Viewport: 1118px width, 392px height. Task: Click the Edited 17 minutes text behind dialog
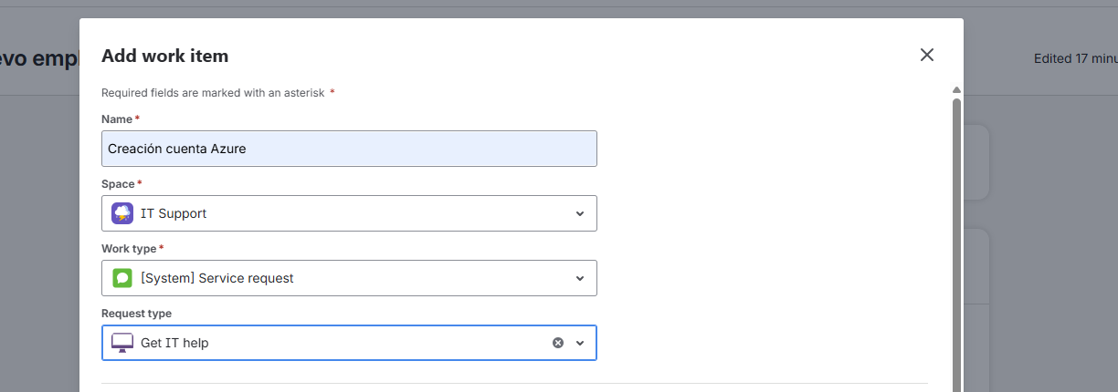click(1075, 58)
